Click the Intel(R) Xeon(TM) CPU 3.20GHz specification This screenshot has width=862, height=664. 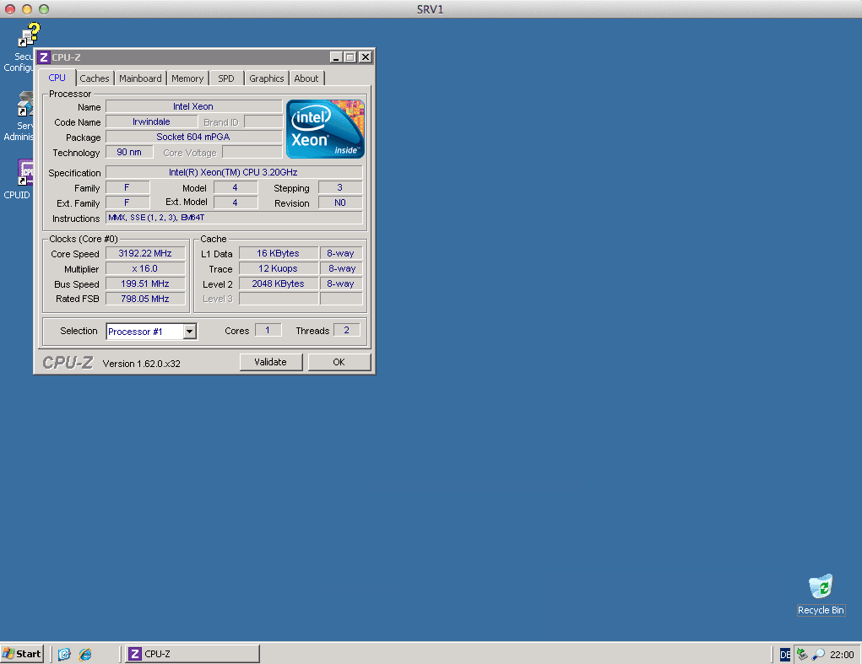coord(234,172)
